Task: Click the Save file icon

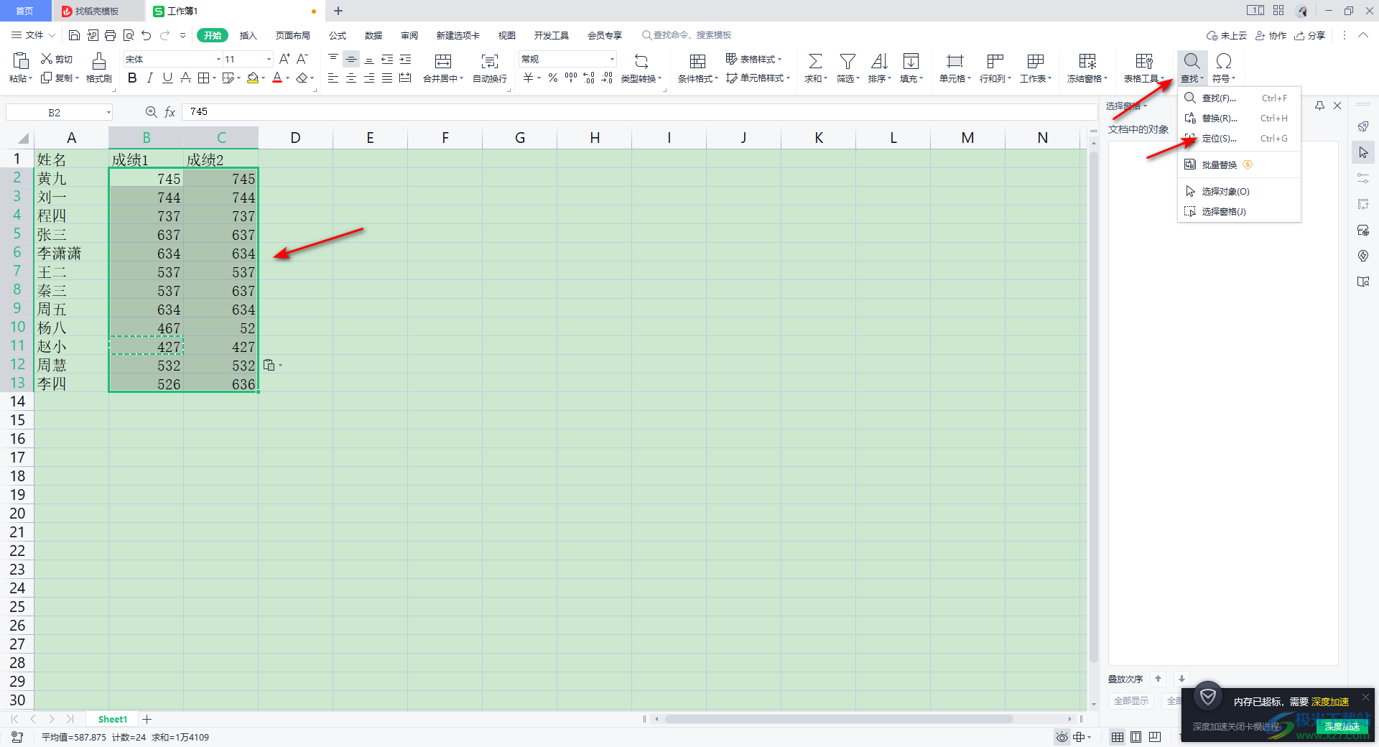Action: click(x=74, y=35)
